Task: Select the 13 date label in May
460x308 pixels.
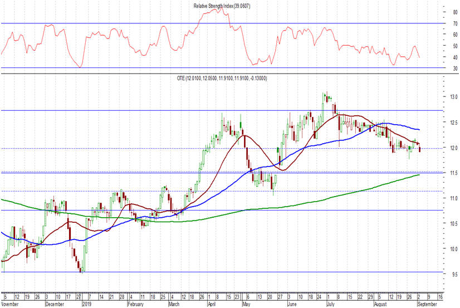Action: [x=260, y=297]
